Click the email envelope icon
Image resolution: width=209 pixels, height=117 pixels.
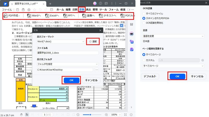pos(51,10)
